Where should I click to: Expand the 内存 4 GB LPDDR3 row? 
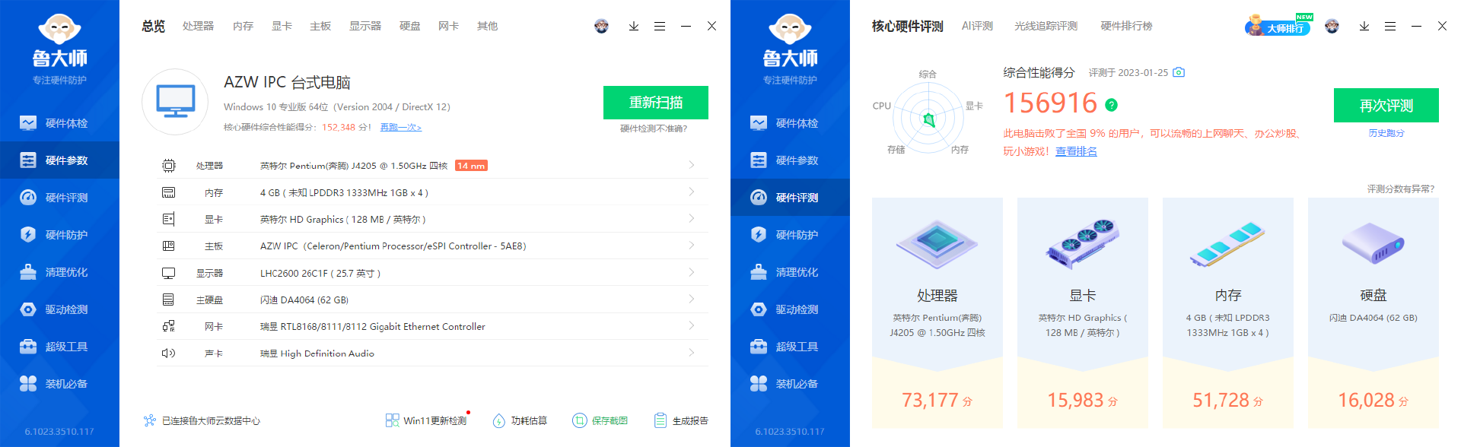(433, 192)
